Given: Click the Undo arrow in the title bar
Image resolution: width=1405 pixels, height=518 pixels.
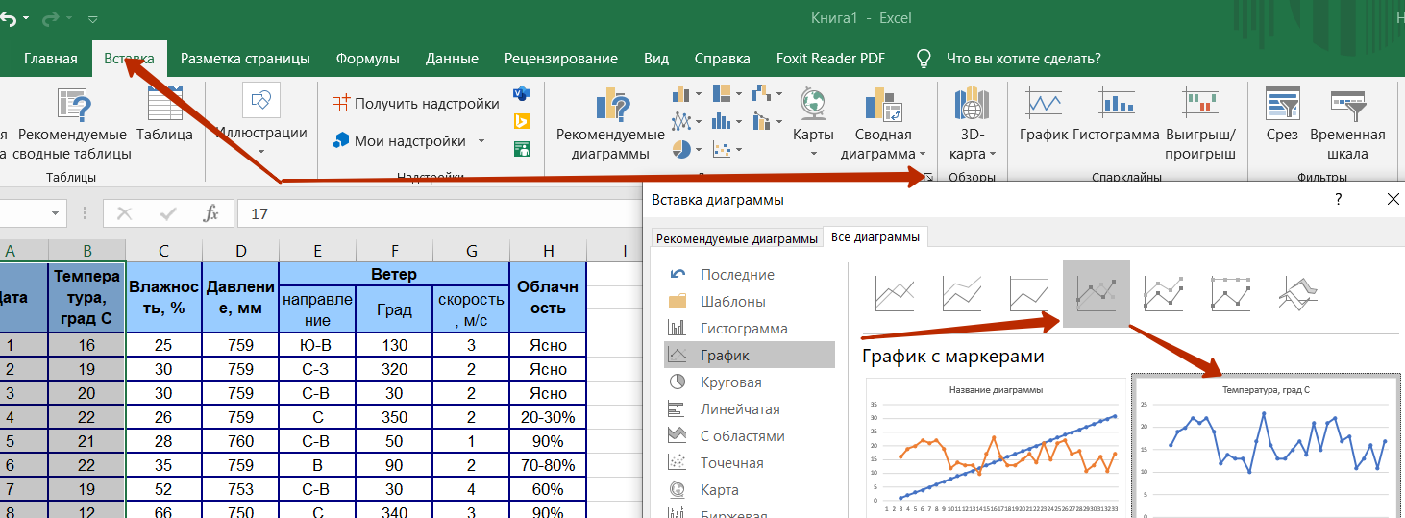Looking at the screenshot, I should [10, 18].
